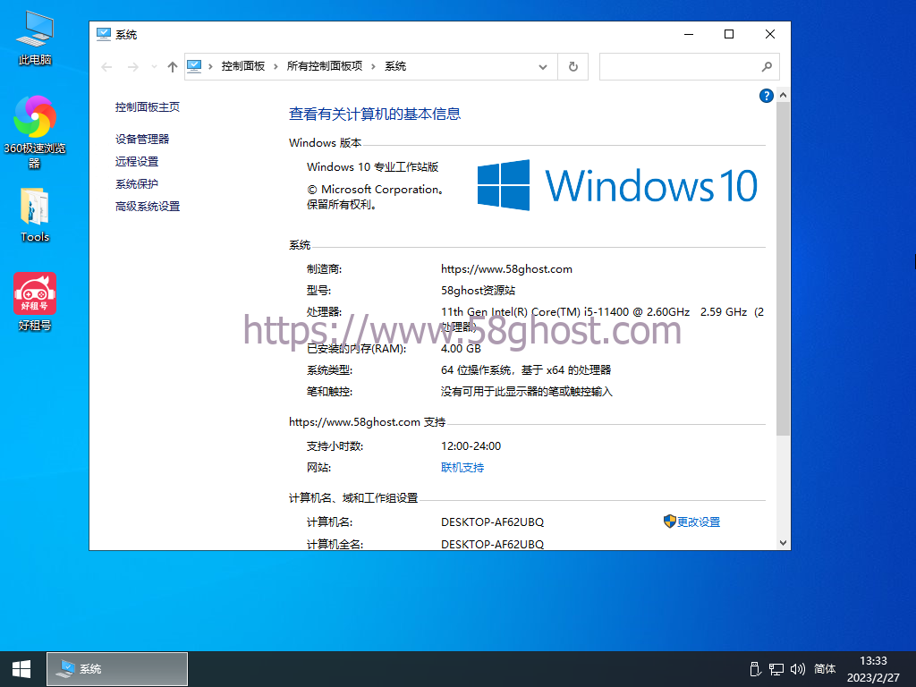Click into the control panel search box

click(x=690, y=66)
